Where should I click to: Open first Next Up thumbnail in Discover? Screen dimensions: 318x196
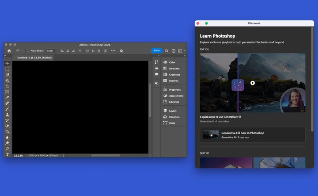click(x=226, y=163)
